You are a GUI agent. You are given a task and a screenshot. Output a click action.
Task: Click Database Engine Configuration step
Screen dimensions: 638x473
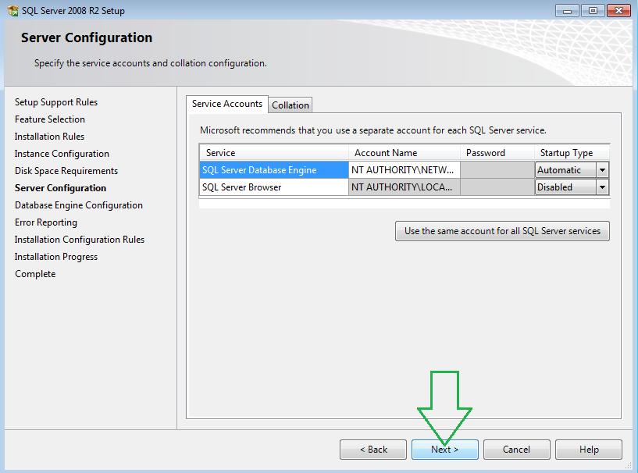coord(79,205)
